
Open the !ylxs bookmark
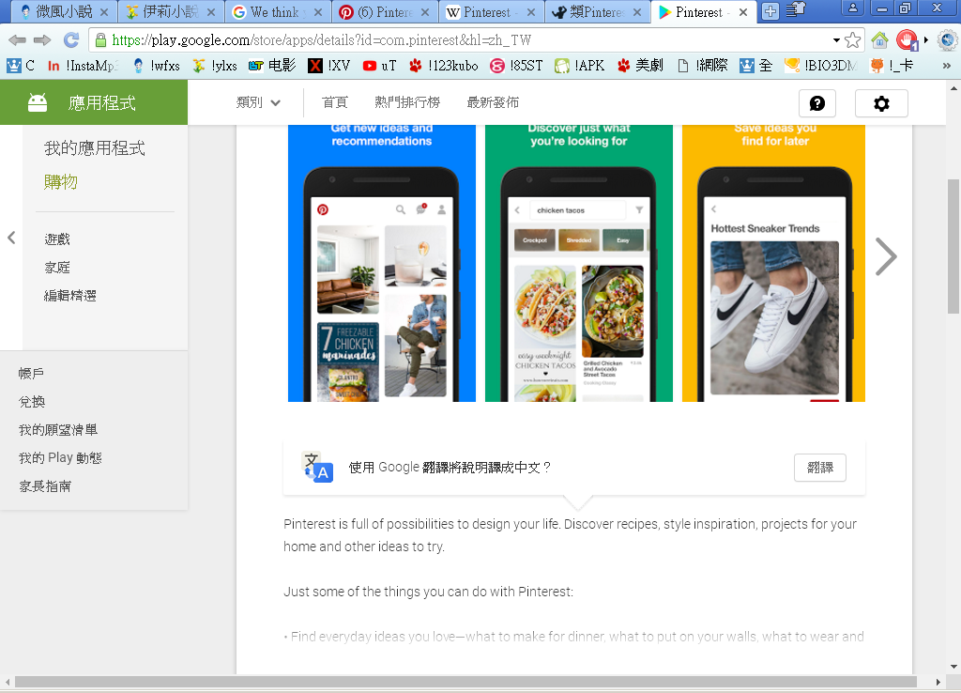pyautogui.click(x=215, y=66)
